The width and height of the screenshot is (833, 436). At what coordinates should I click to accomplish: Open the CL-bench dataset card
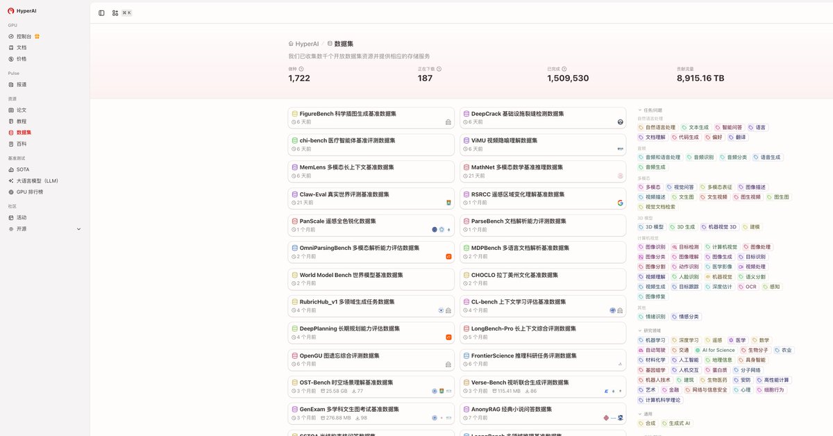click(543, 305)
